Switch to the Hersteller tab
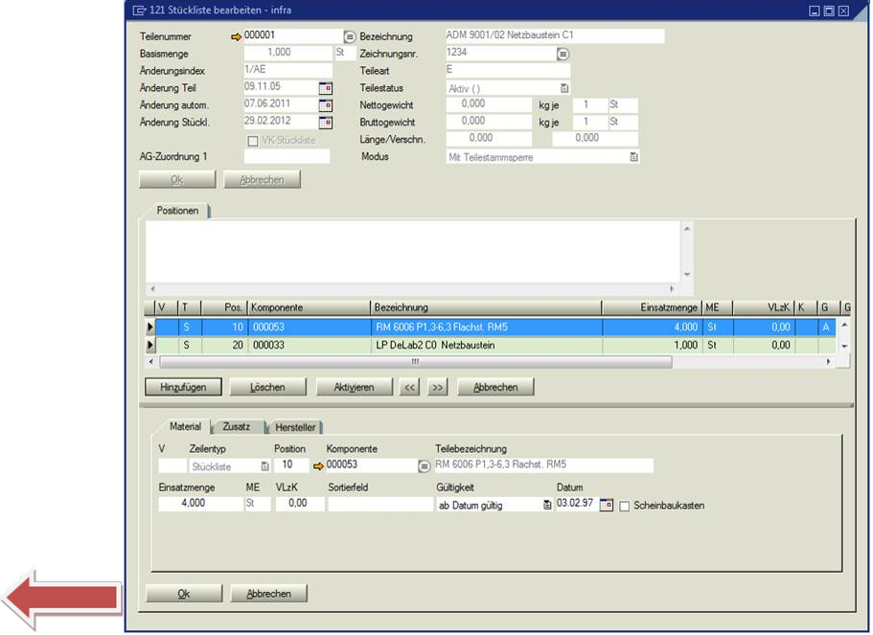 coord(294,426)
